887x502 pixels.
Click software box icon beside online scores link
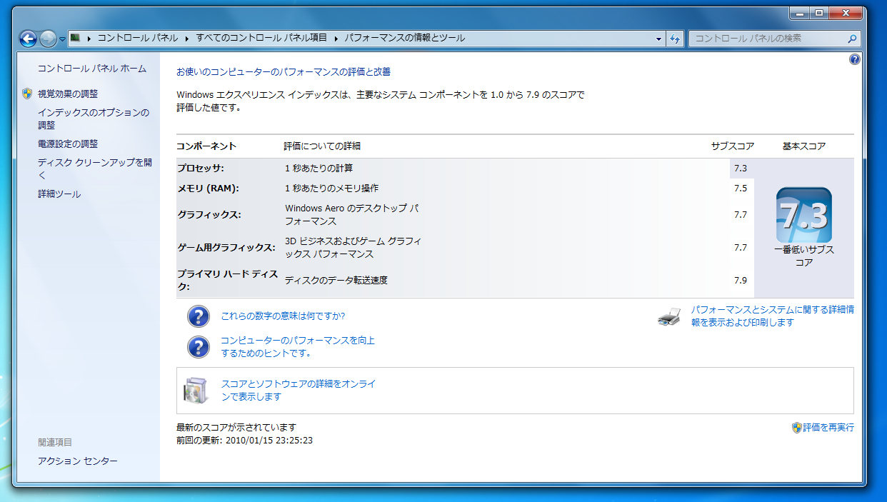[x=196, y=391]
